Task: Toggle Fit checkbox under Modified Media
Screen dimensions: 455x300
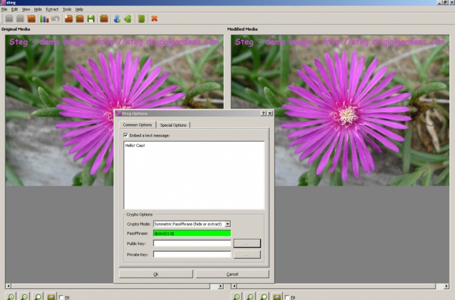Action: (288, 297)
